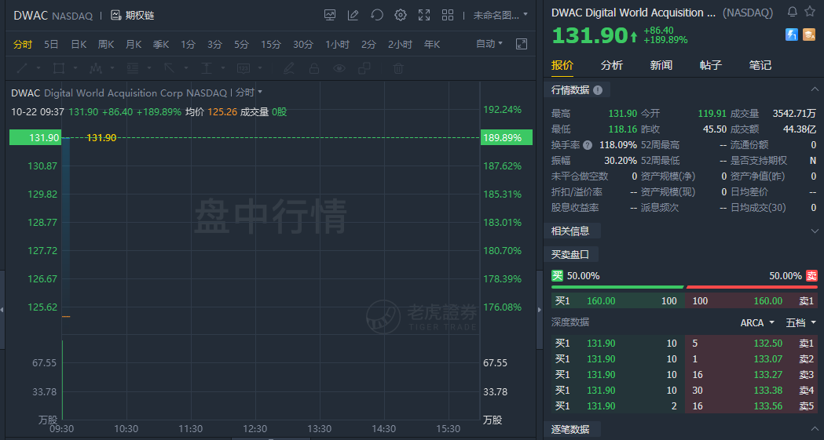The image size is (824, 440).
Task: Pop out the chart window icon
Action: [x=522, y=44]
